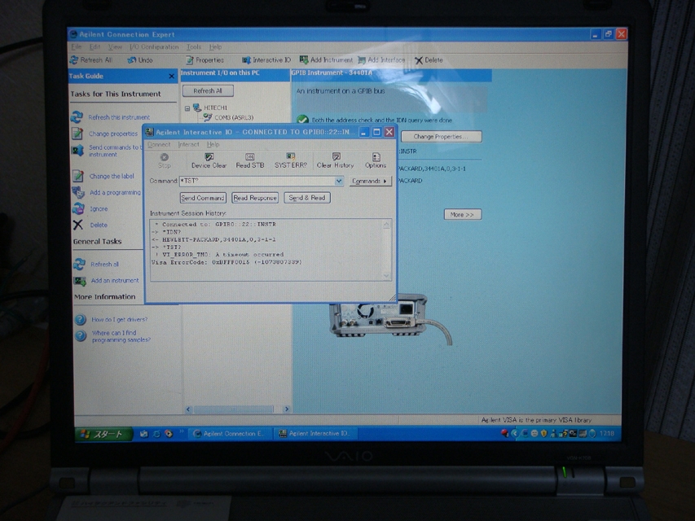The image size is (695, 521).
Task: Click the Refresh All button in Instrument I/O panel
Action: (208, 91)
